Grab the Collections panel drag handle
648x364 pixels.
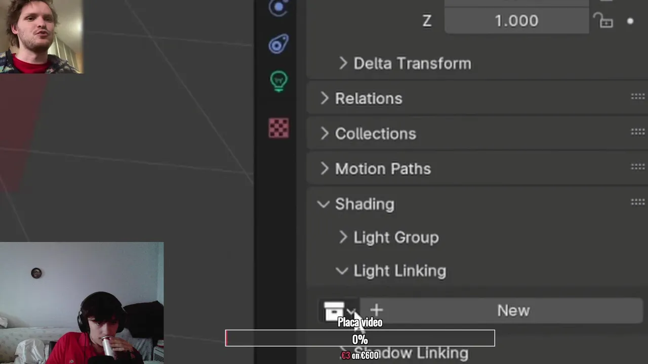click(638, 132)
